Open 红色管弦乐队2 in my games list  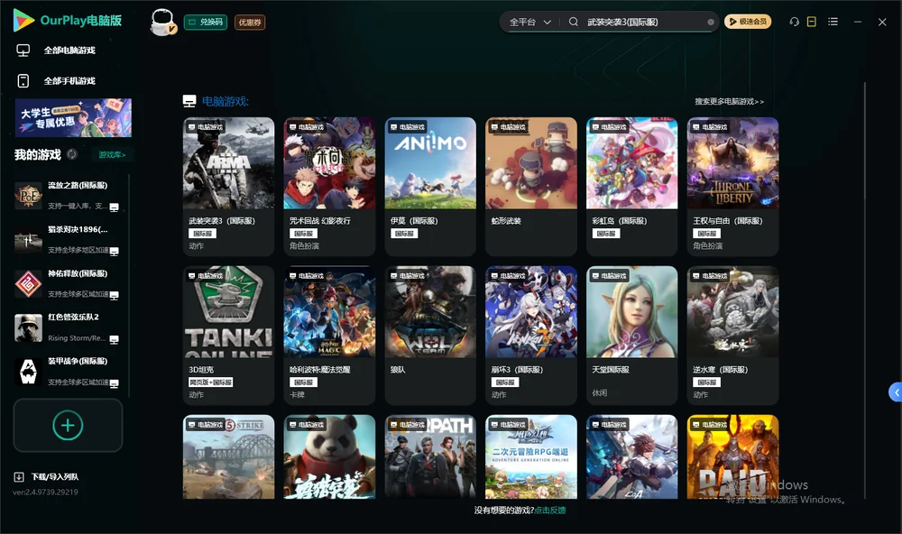68,328
